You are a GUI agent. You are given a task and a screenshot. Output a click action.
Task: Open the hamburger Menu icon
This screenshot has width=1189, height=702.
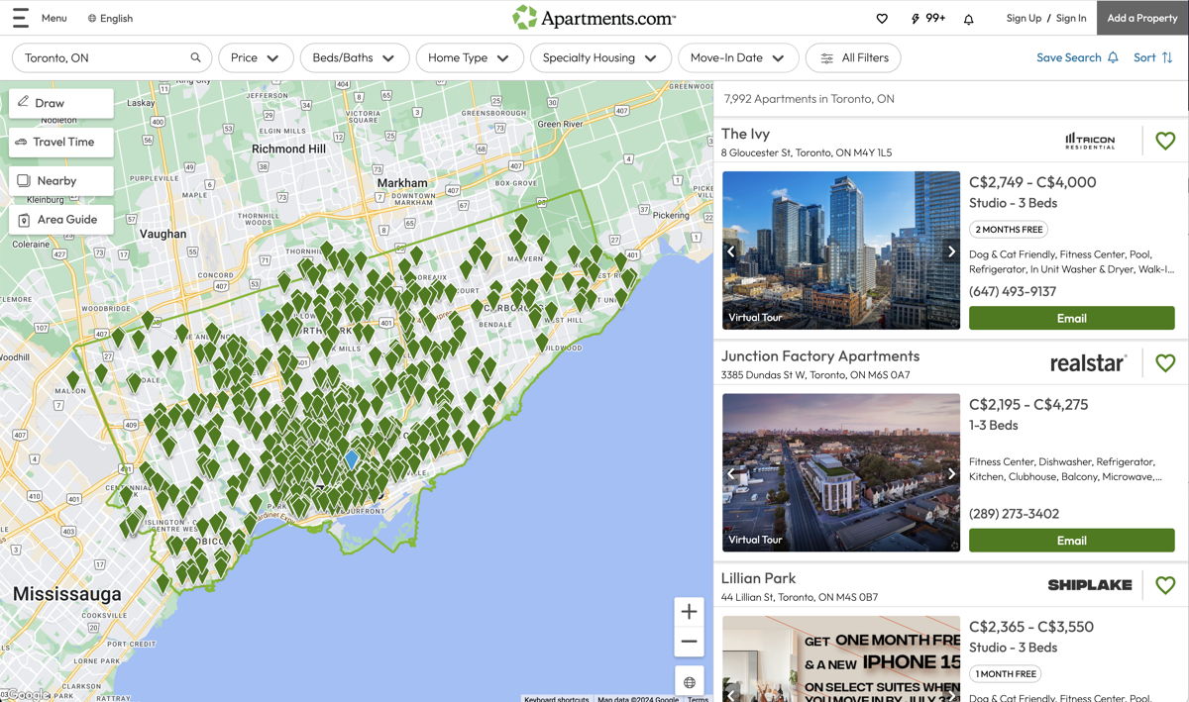20,18
